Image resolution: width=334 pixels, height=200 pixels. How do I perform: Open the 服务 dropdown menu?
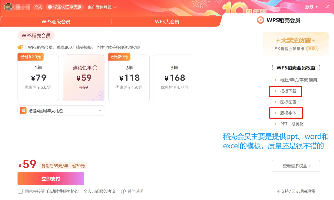click(311, 7)
